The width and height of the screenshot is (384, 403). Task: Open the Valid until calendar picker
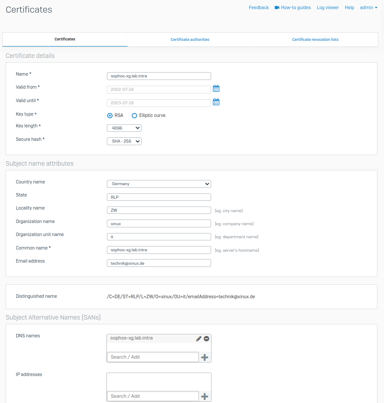tap(216, 102)
